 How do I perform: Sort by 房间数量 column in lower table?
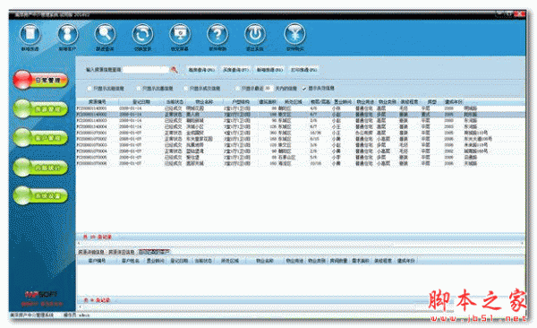(338, 261)
